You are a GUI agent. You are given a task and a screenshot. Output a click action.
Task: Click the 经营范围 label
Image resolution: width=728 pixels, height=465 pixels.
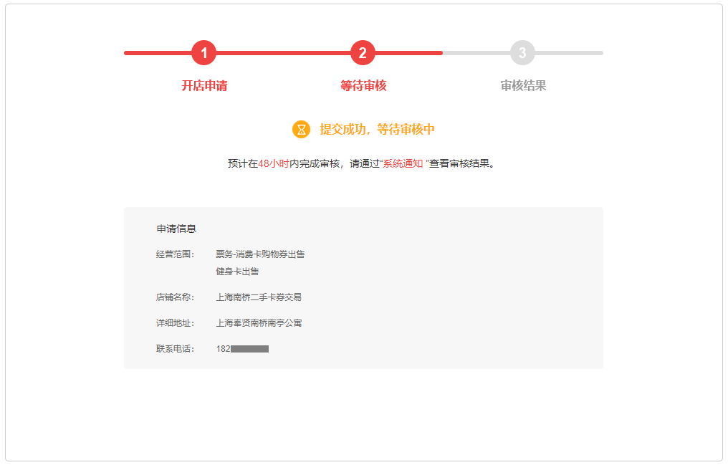coord(175,254)
